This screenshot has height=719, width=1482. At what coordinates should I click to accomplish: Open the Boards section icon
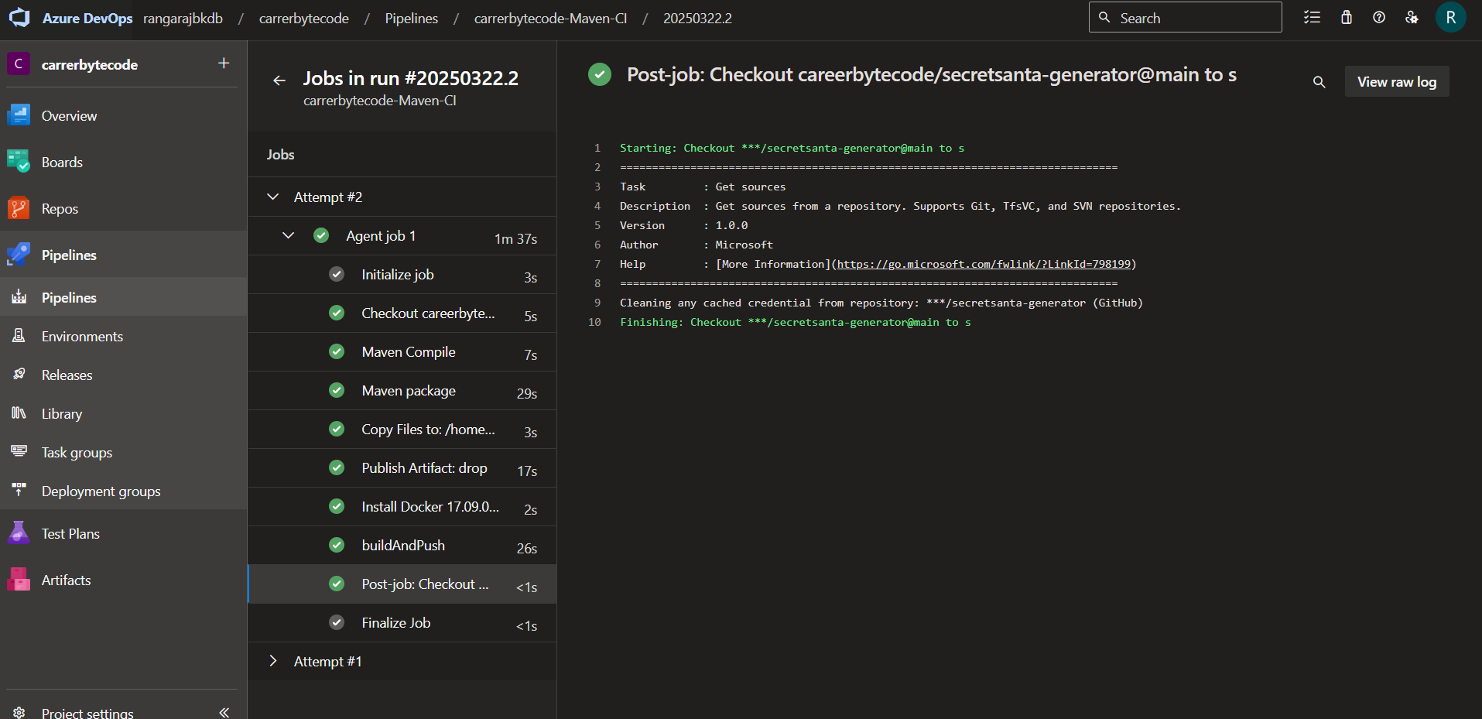(18, 162)
